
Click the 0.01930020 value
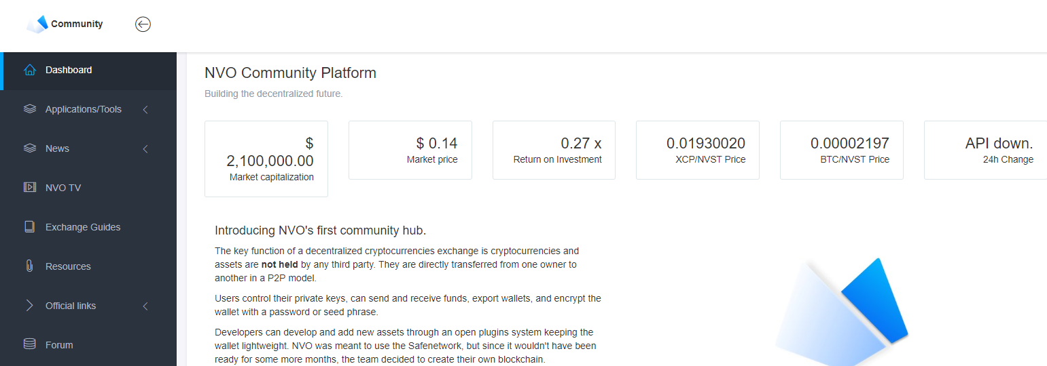(x=706, y=144)
